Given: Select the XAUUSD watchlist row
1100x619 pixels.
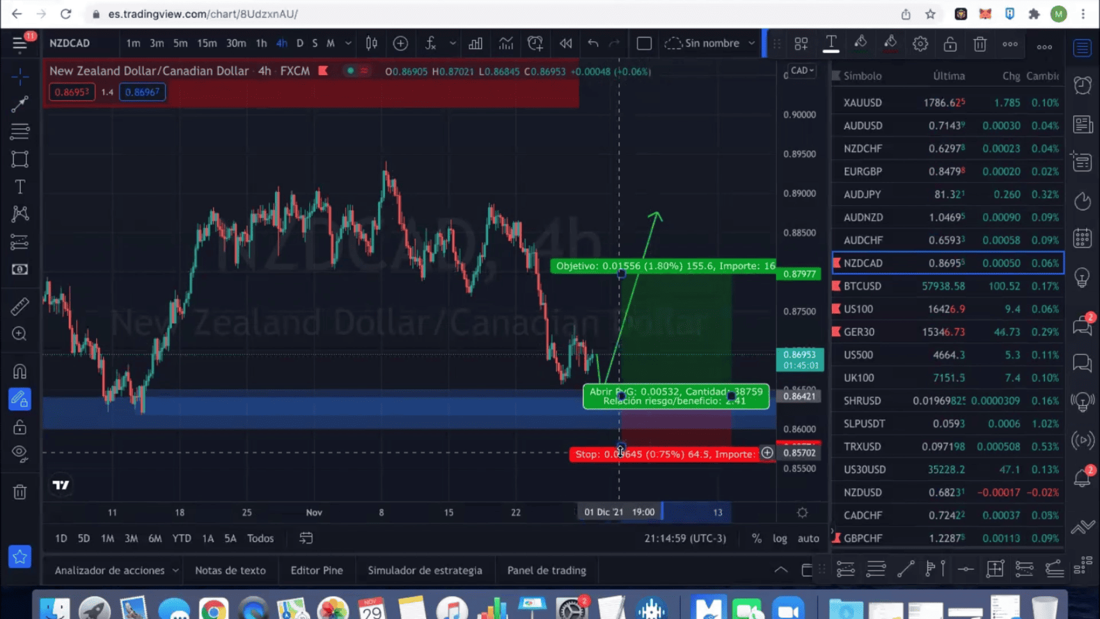Looking at the screenshot, I should 948,103.
